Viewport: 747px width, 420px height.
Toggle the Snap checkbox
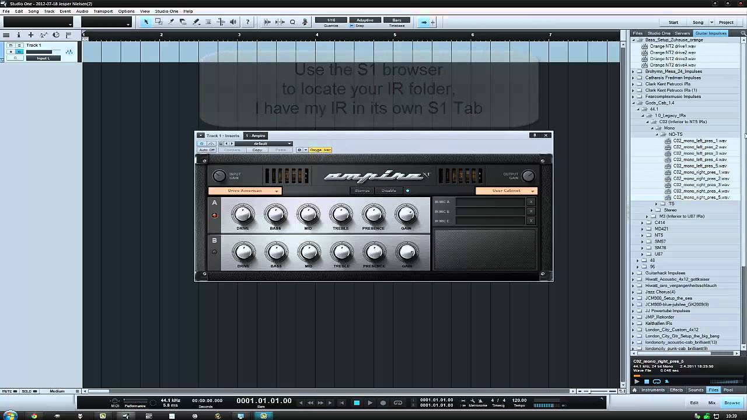(351, 26)
